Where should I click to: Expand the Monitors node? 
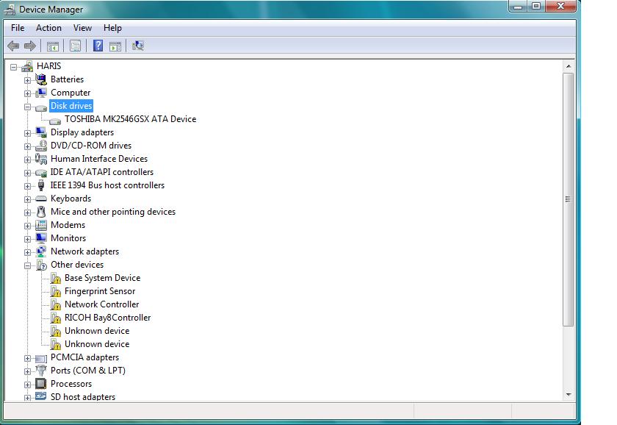click(x=28, y=239)
